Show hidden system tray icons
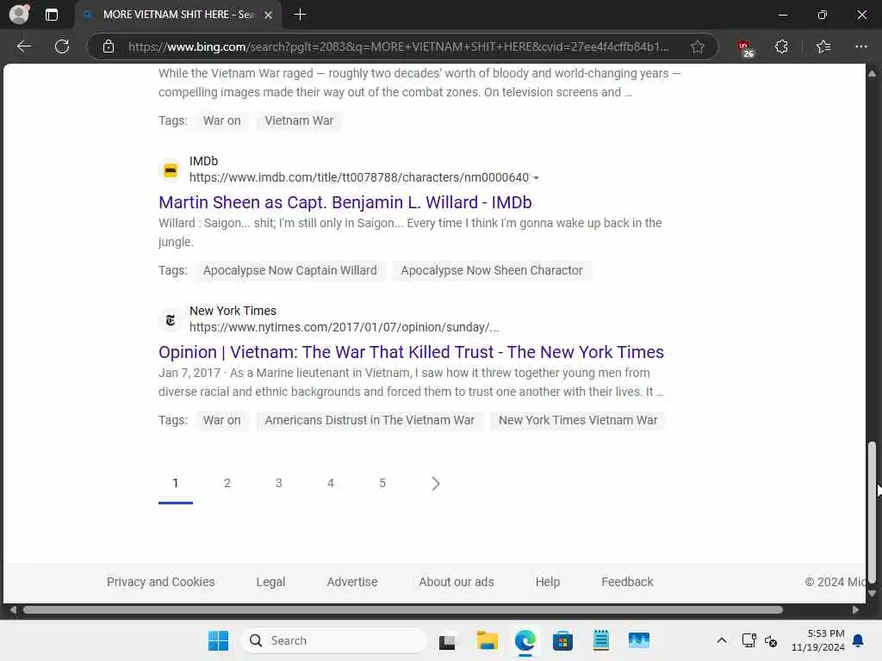 click(x=722, y=640)
